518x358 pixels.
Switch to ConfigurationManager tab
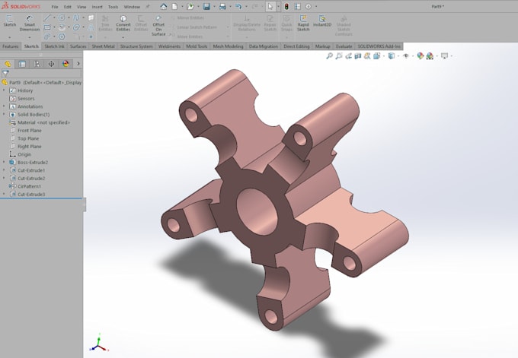[37, 64]
